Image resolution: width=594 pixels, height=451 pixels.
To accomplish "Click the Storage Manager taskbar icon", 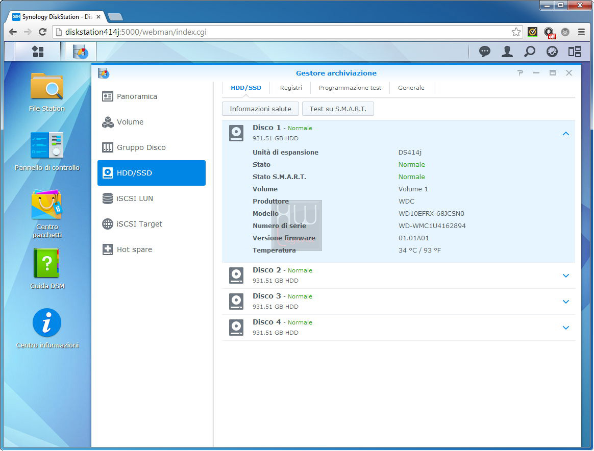I will [80, 52].
